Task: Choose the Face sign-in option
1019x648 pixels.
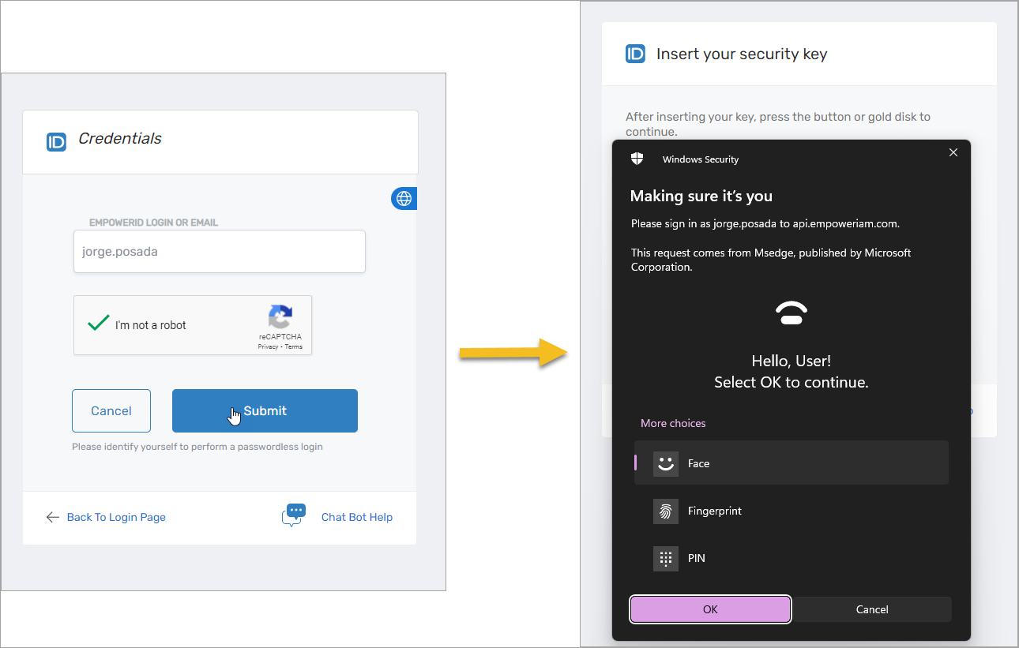Action: pos(792,463)
